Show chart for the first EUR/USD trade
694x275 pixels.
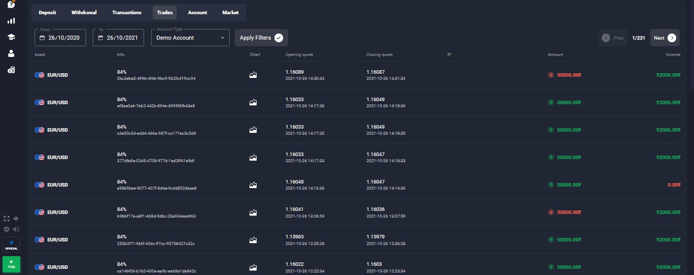253,75
